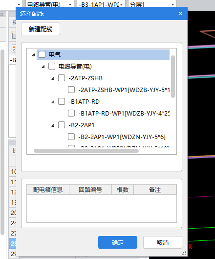
Task: Collapse the 电缆导管(电) tree node
Action: click(43, 67)
